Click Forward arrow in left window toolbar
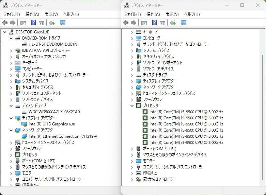The width and height of the screenshot is (266, 195). 13,22
